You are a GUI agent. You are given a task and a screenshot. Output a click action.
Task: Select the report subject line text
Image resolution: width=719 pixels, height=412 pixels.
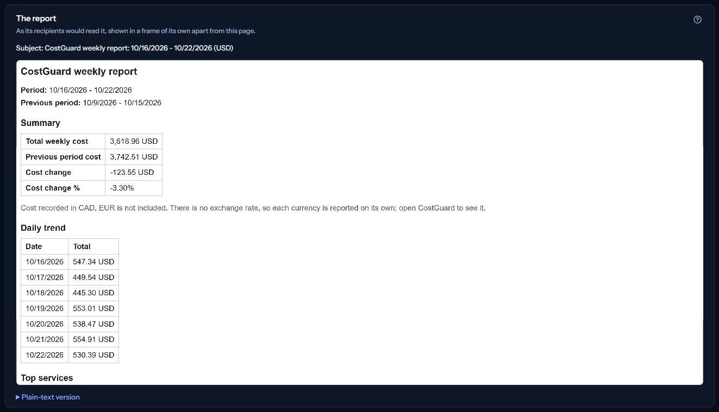coord(124,48)
